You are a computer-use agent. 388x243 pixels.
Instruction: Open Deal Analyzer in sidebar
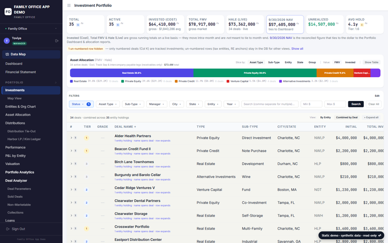click(16, 180)
